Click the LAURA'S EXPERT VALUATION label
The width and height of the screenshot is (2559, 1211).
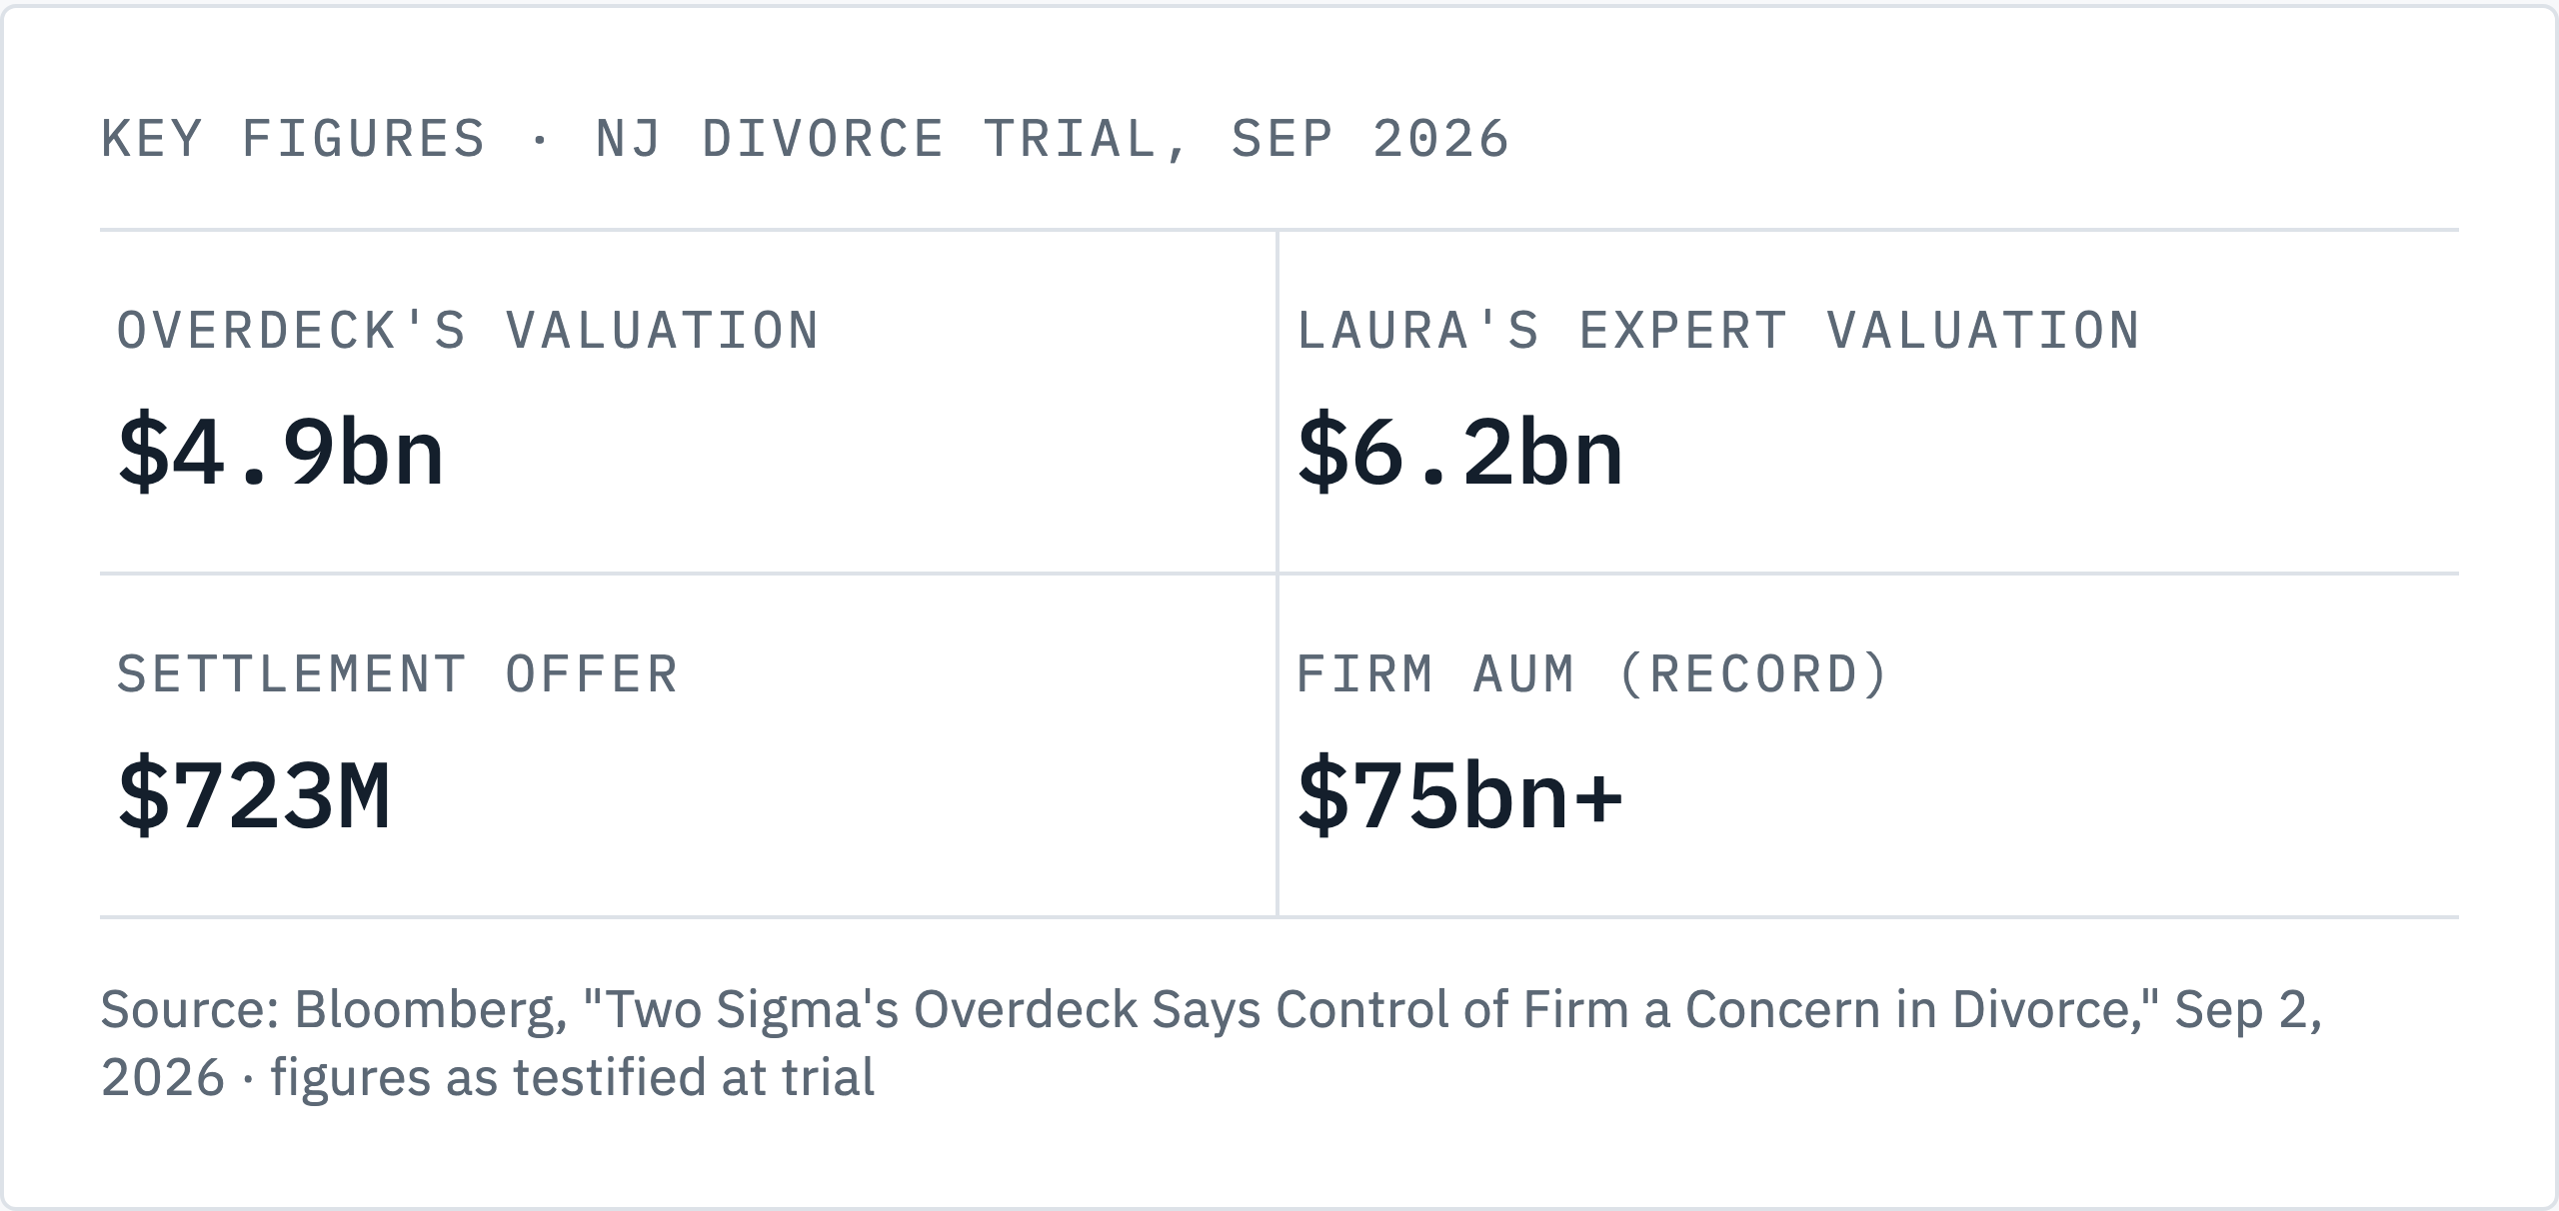click(1718, 331)
